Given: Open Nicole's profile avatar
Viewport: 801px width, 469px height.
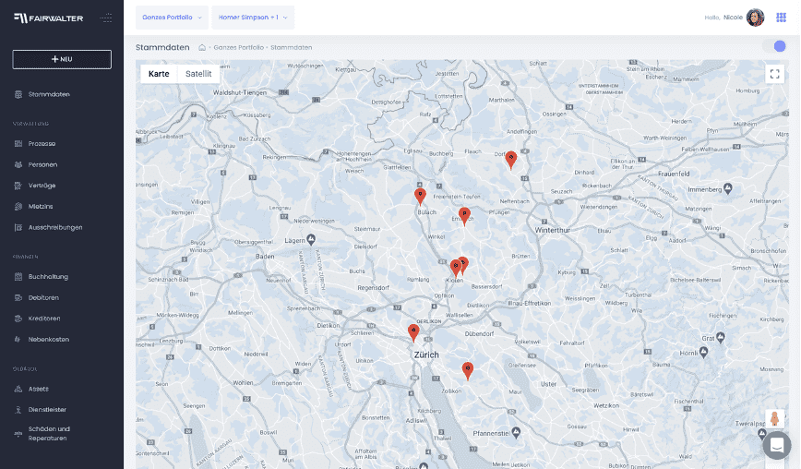Looking at the screenshot, I should [755, 18].
